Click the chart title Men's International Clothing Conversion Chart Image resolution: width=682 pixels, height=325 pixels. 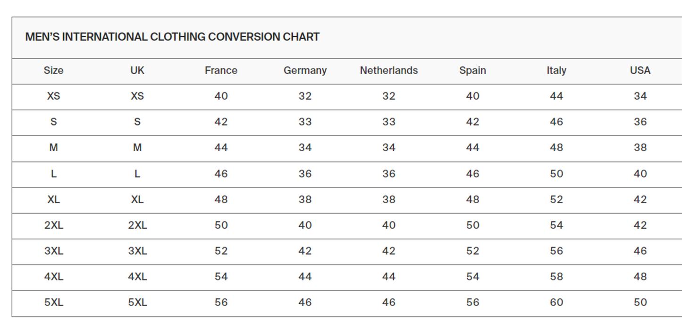pyautogui.click(x=172, y=37)
